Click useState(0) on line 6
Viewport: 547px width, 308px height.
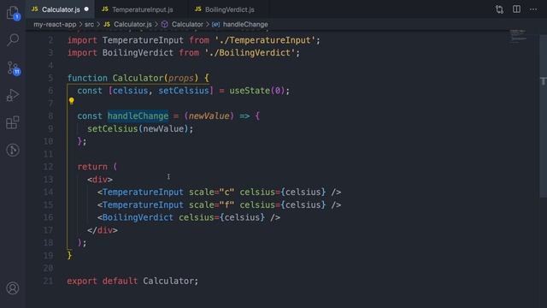click(x=256, y=91)
